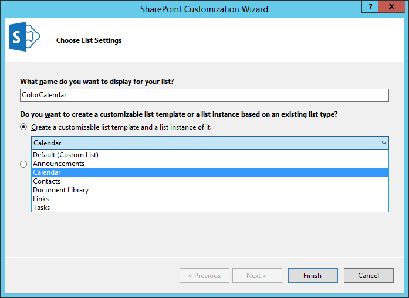Screen dimensions: 409x298
Task: Select the highlighted Calendar option
Action: coord(210,172)
